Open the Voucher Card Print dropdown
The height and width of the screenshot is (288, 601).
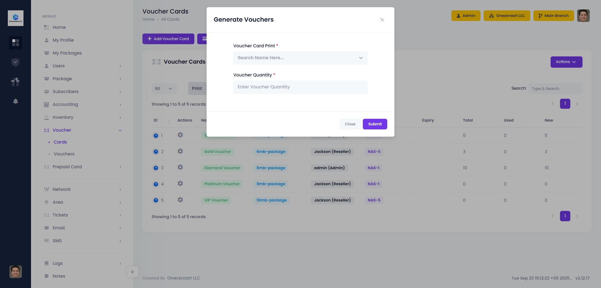point(300,58)
